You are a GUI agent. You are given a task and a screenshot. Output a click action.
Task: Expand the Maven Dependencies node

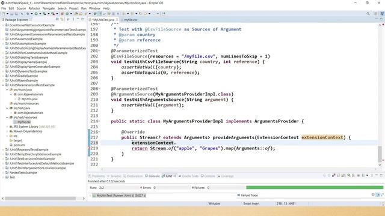(7, 131)
